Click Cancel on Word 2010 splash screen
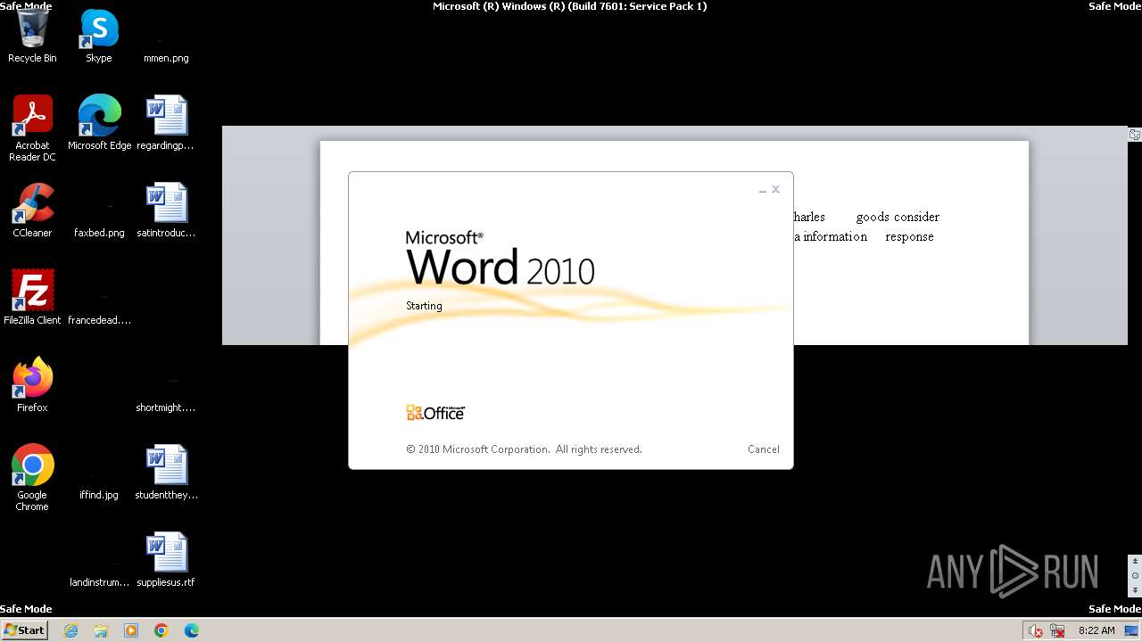Screen dimensions: 1142x642 click(764, 449)
